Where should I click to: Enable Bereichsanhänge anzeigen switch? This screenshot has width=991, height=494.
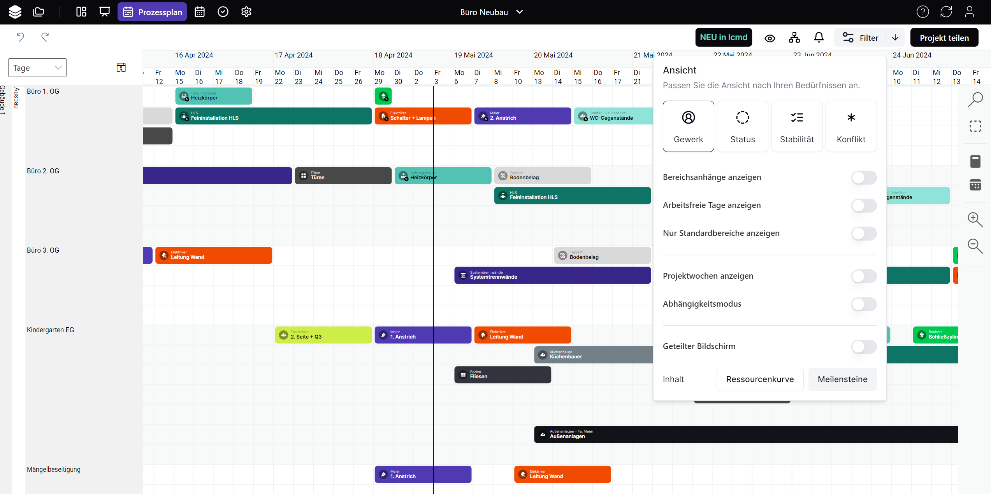pyautogui.click(x=864, y=178)
